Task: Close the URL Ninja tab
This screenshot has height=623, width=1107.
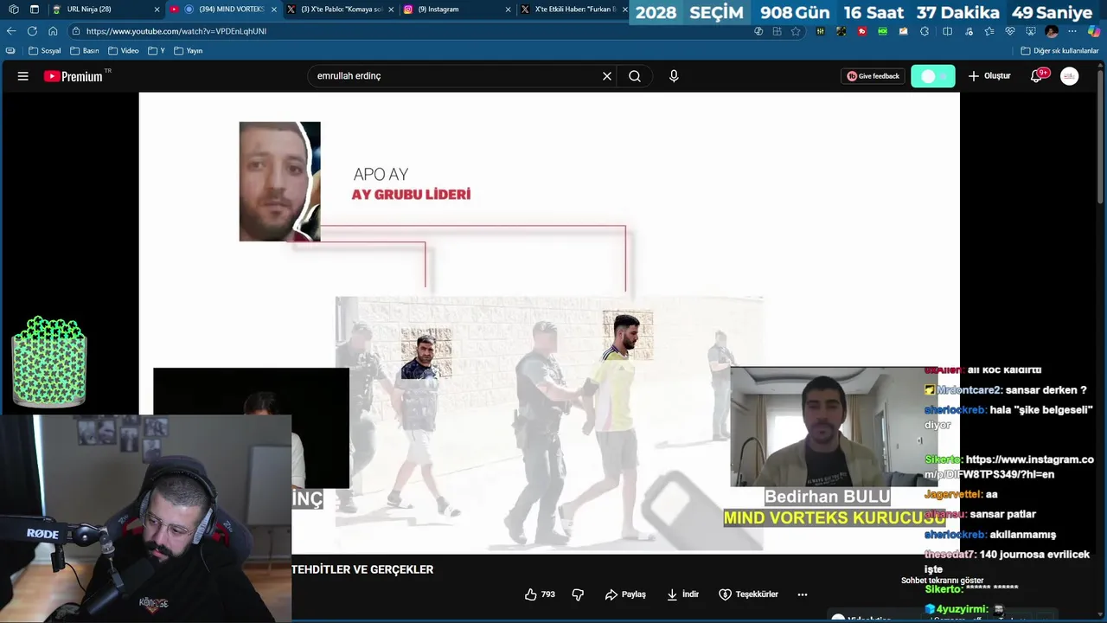Action: [x=157, y=10]
